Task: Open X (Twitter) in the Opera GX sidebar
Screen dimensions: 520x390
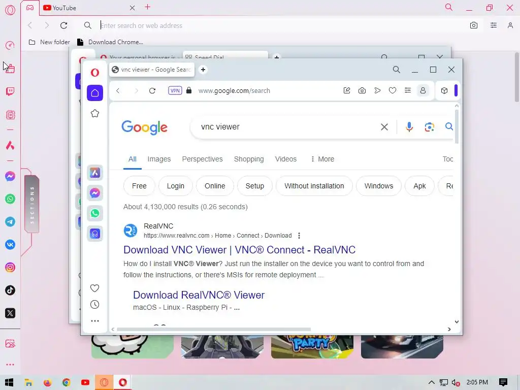Action: [x=10, y=313]
